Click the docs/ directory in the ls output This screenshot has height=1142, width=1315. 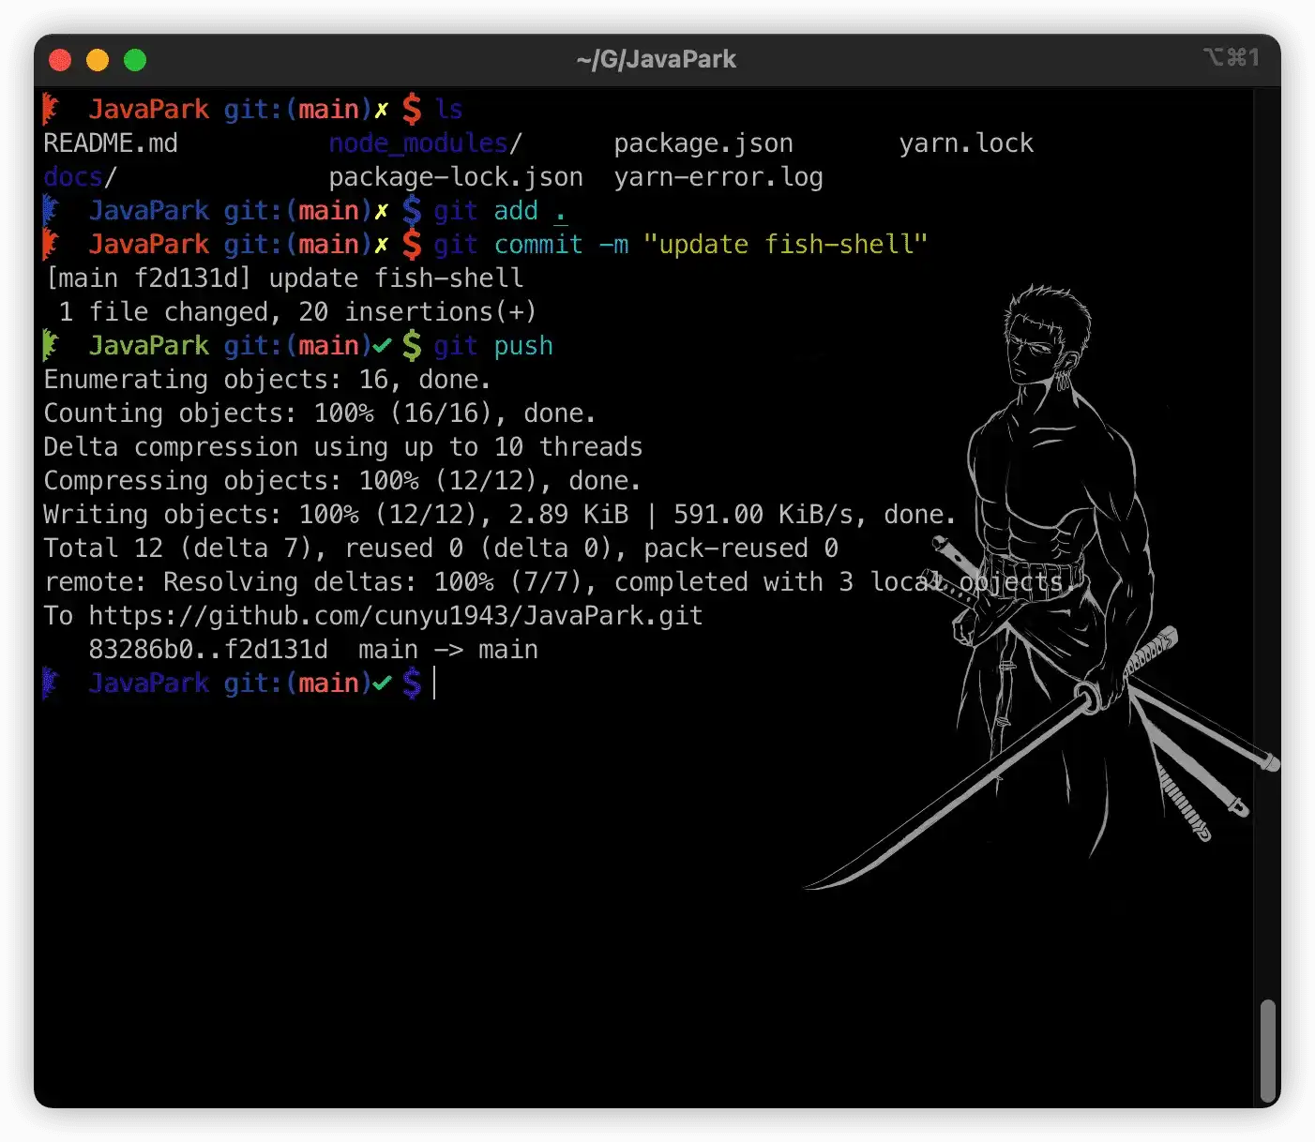point(79,177)
